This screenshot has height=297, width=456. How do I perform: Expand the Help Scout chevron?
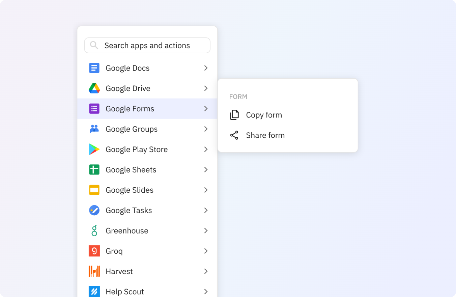206,292
